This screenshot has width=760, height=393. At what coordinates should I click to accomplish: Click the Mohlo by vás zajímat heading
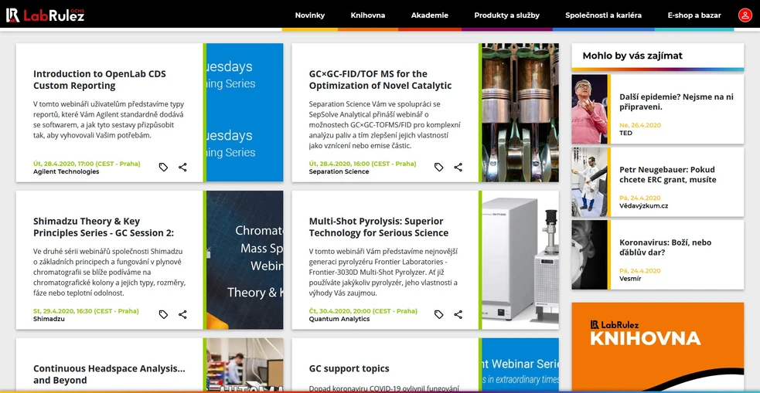(632, 56)
